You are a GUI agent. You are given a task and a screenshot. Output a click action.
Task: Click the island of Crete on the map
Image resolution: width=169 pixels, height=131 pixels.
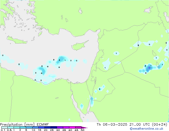[x=17, y=40]
